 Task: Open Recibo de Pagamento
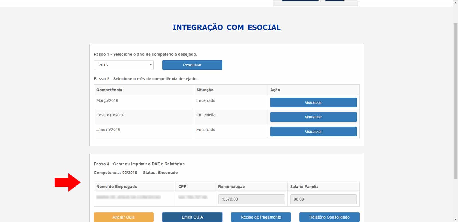[261, 217]
